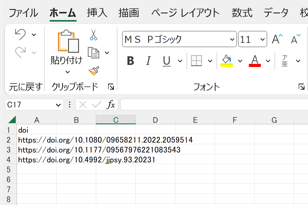Click the Borders grid icon

pos(196,61)
